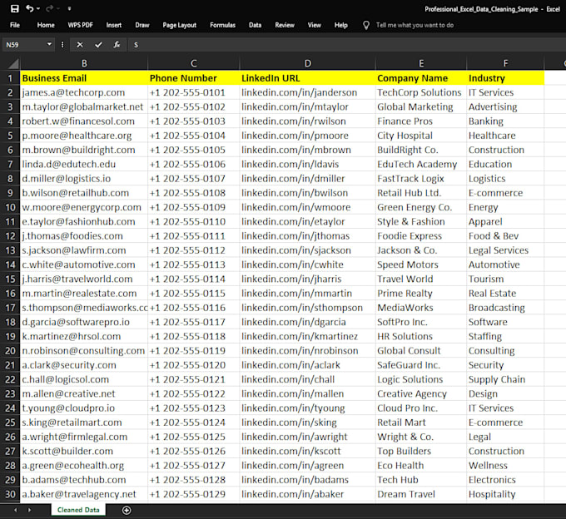This screenshot has width=566, height=519.
Task: Open the Page Layout tab
Action: click(180, 25)
